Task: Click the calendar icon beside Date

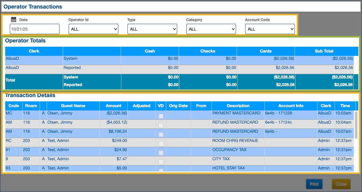Action: (13, 20)
